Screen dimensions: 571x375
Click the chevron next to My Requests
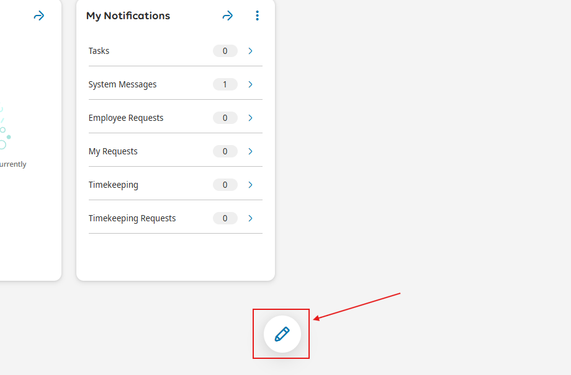[x=251, y=151]
